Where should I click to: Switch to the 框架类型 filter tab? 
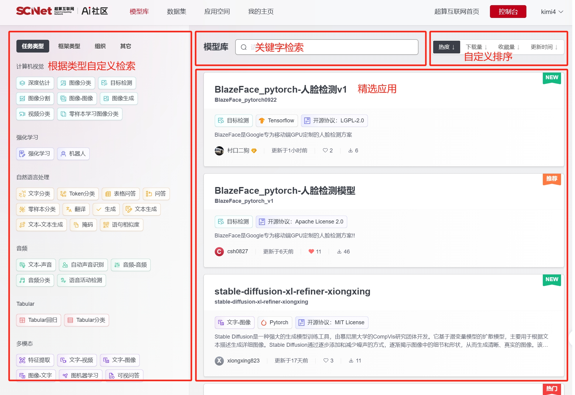coord(69,46)
